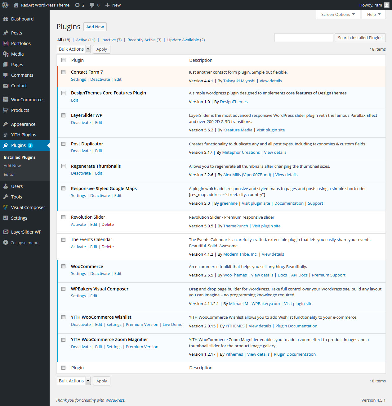Viewport: 392px width, 406px height.
Task: Click the Contact envelope icon
Action: point(6,86)
